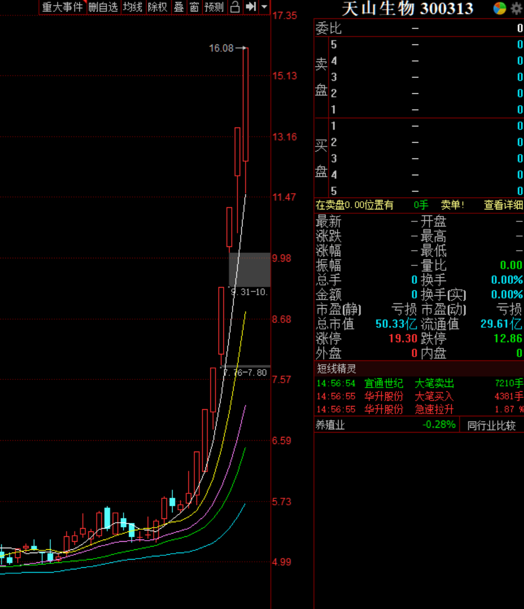Click the 16.08 high price label on chart
The image size is (524, 609).
click(x=221, y=48)
